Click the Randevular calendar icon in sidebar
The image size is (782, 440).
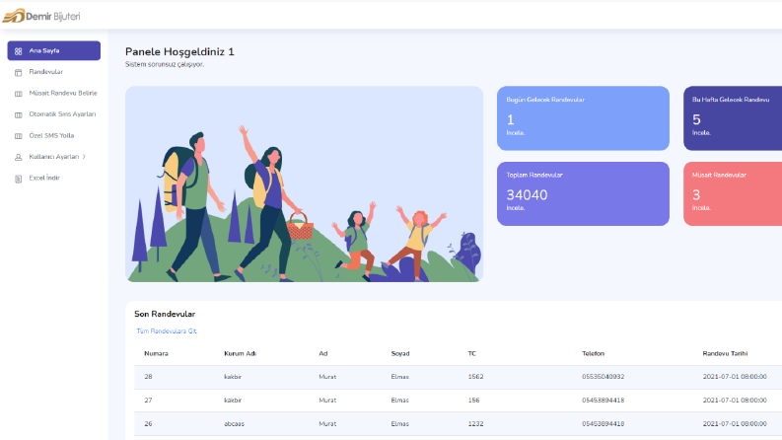[x=19, y=72]
